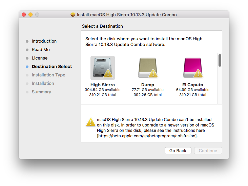This screenshot has height=186, width=248.
Task: Open the Introduction step in sidebar
Action: point(44,41)
